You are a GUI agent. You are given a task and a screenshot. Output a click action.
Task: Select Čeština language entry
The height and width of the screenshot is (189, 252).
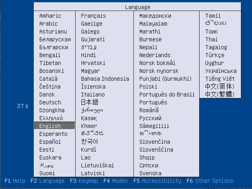click(x=50, y=87)
